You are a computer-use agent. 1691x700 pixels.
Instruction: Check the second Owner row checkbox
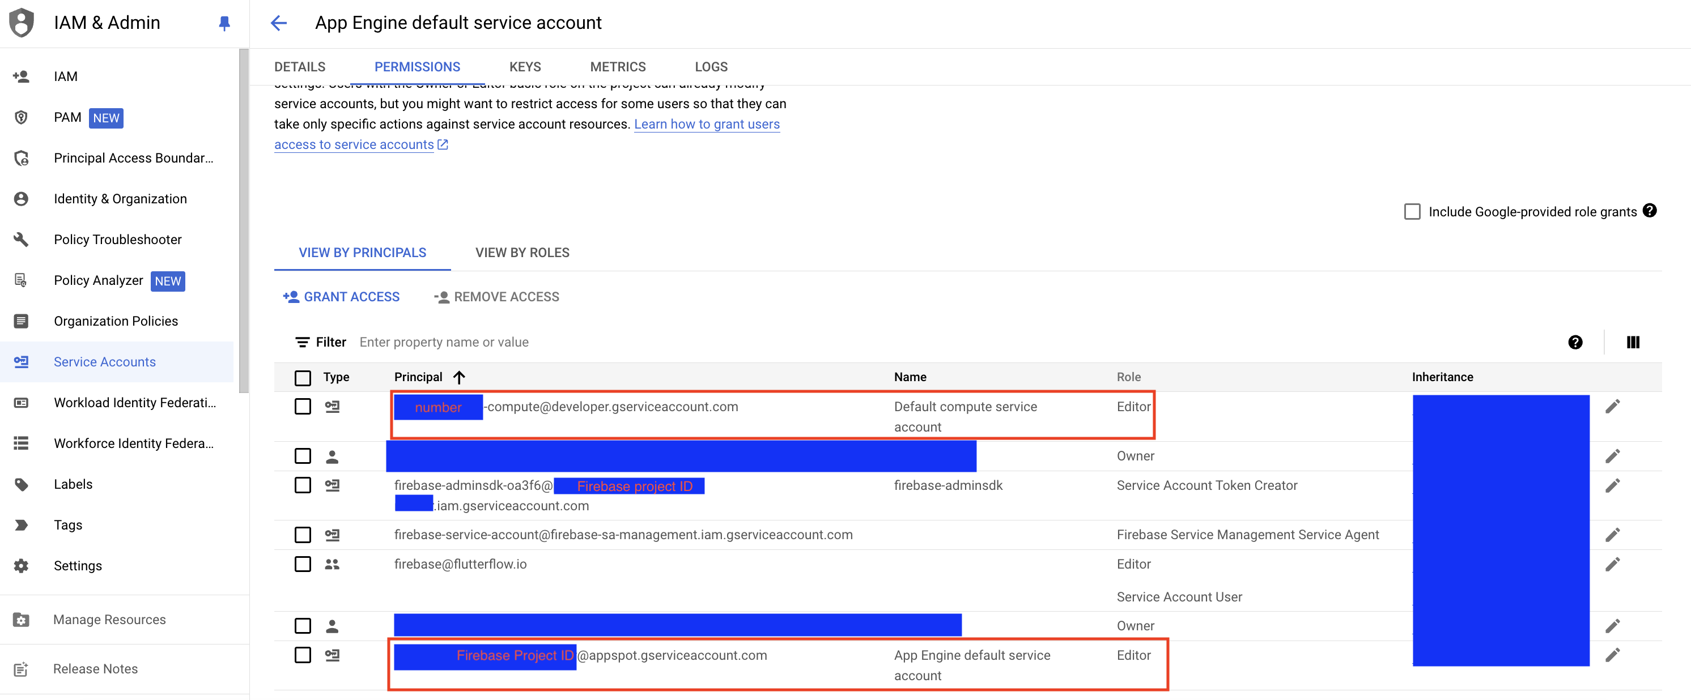click(303, 625)
